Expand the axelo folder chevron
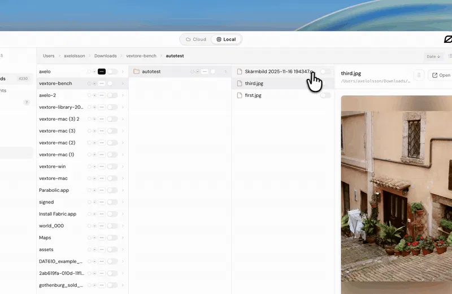452x294 pixels. point(123,72)
